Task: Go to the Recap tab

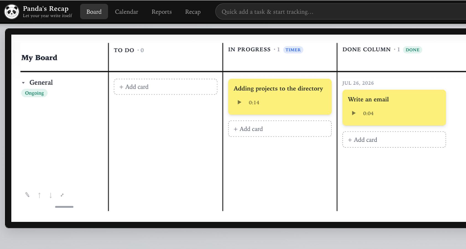Action: [193, 12]
